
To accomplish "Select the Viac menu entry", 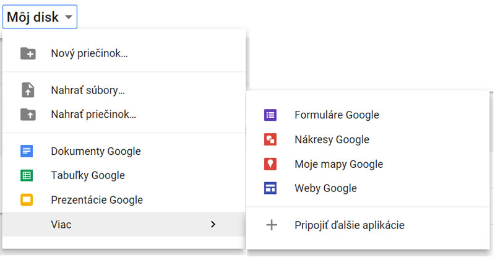I will (124, 224).
